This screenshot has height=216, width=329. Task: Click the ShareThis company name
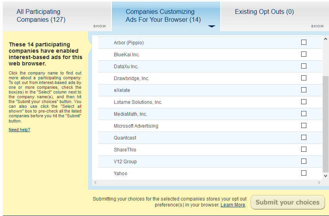coord(125,150)
